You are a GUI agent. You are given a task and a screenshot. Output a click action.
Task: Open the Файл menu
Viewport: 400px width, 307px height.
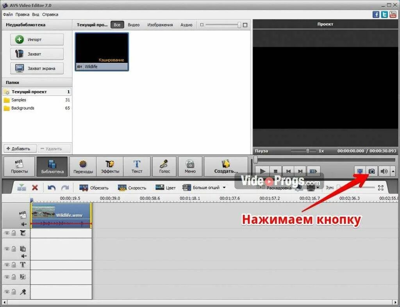click(8, 14)
